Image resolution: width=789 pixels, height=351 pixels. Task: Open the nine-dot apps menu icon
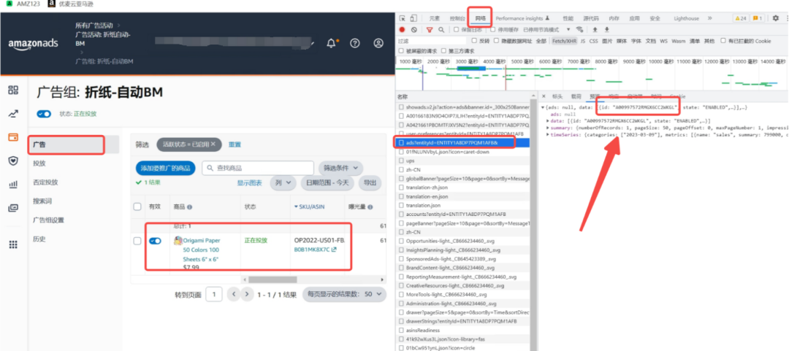[x=14, y=244]
